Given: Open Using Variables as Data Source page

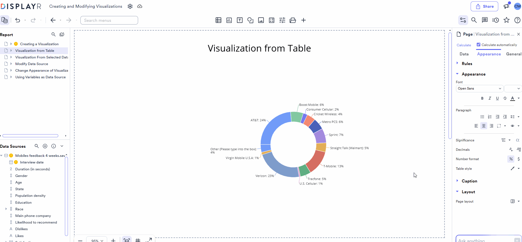Looking at the screenshot, I should 40,77.
